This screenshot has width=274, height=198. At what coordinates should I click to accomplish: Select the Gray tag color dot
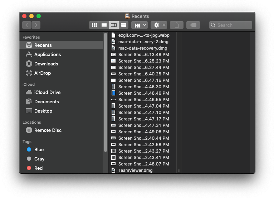(x=29, y=159)
